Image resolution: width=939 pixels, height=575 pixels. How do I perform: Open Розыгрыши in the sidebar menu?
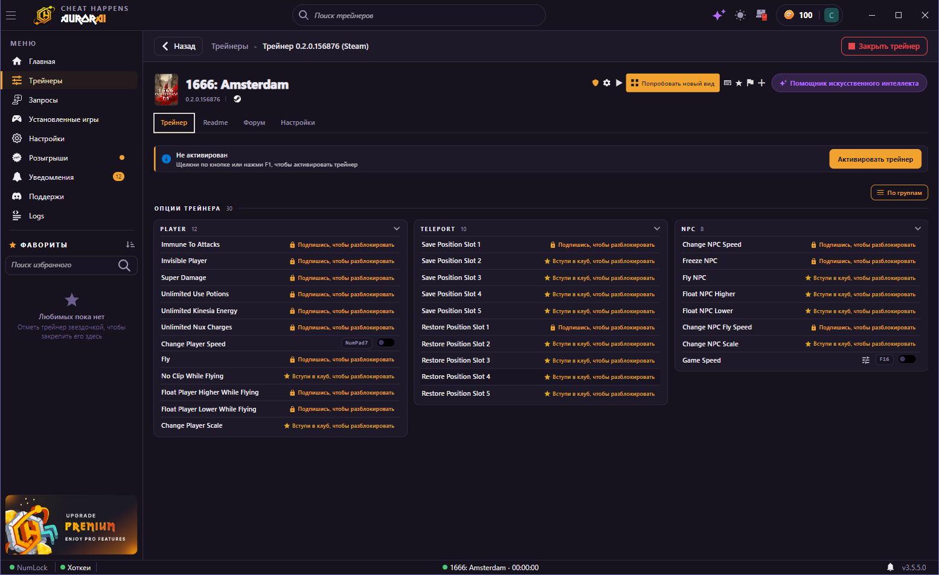[69, 158]
